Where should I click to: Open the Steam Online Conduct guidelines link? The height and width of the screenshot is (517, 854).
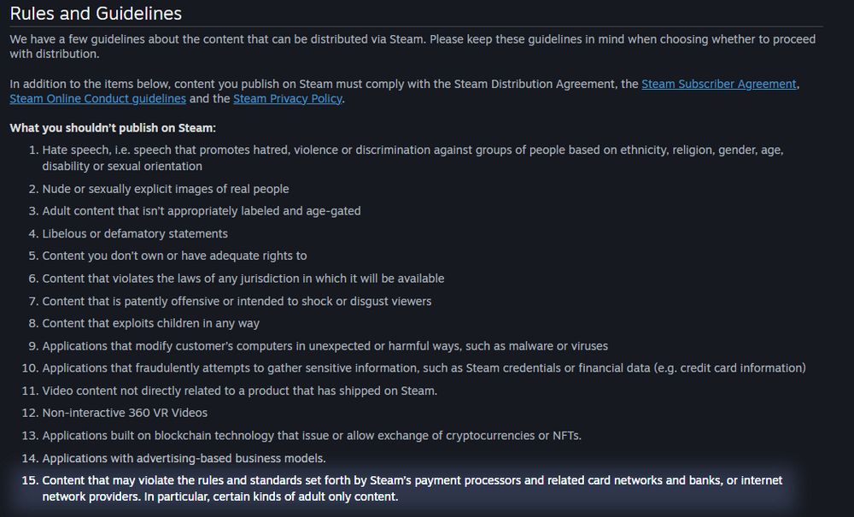pyautogui.click(x=98, y=98)
